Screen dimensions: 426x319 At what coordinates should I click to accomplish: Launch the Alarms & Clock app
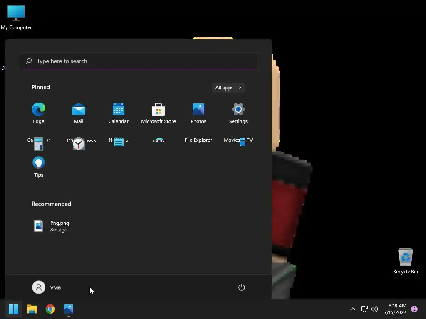79,143
